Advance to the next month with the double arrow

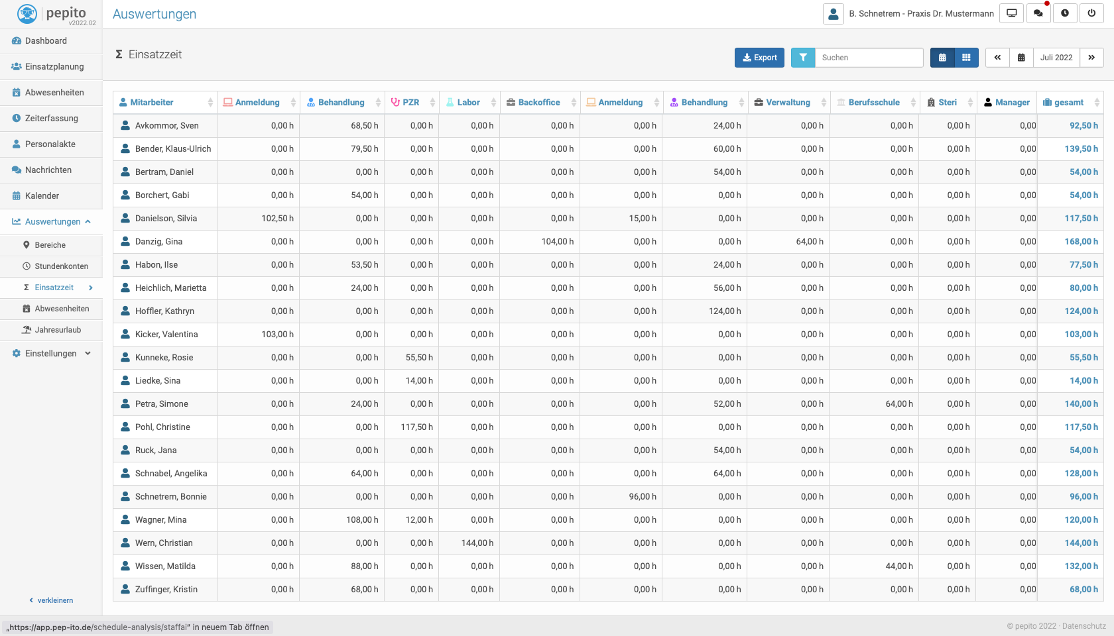1091,58
